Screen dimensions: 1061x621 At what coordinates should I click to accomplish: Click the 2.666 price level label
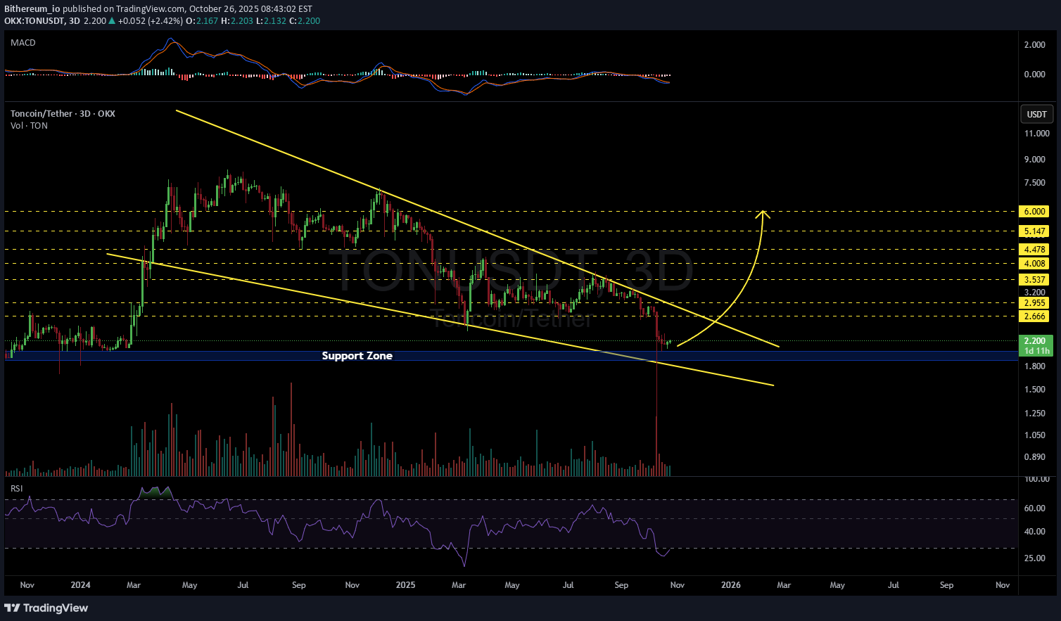click(x=1034, y=317)
